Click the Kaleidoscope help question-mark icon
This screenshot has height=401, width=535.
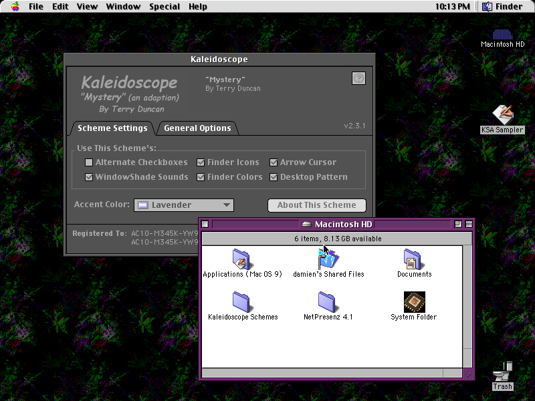(358, 78)
